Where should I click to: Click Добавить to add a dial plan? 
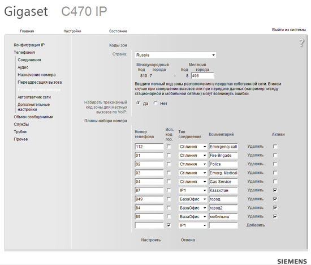(x=256, y=225)
